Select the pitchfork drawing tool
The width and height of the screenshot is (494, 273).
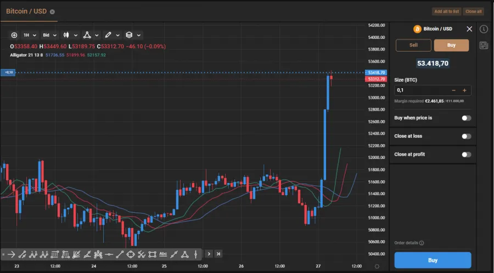[x=98, y=254]
